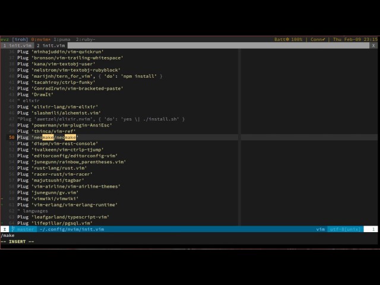Screen dimensions: 380x285
Task: Click the racer-rust/vim-racer line
Action: (55, 174)
